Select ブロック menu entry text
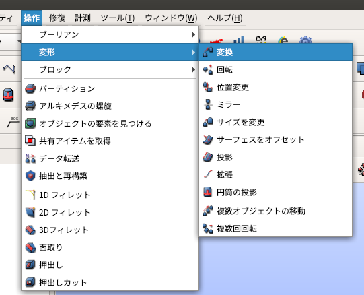The width and height of the screenshot is (364, 295). pyautogui.click(x=55, y=69)
